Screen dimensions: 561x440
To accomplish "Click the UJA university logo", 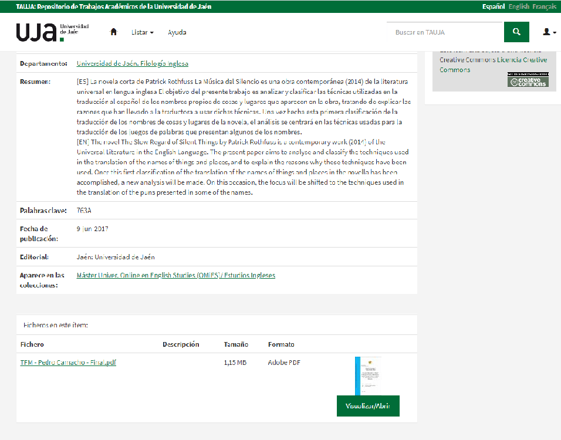I will coord(52,32).
